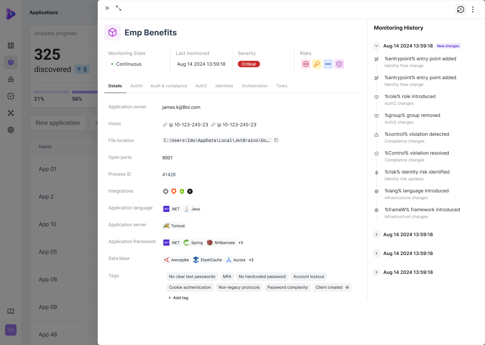Click the blue dots risk icon

pos(328,64)
